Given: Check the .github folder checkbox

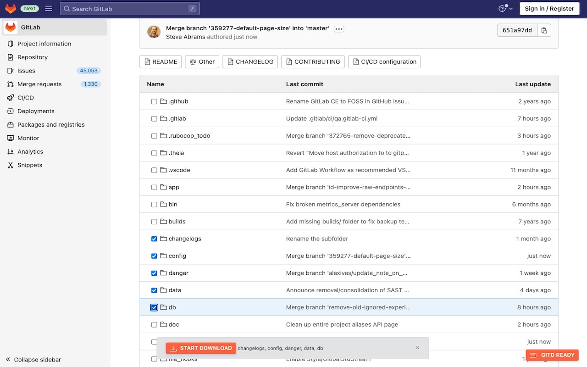Looking at the screenshot, I should coord(154,101).
